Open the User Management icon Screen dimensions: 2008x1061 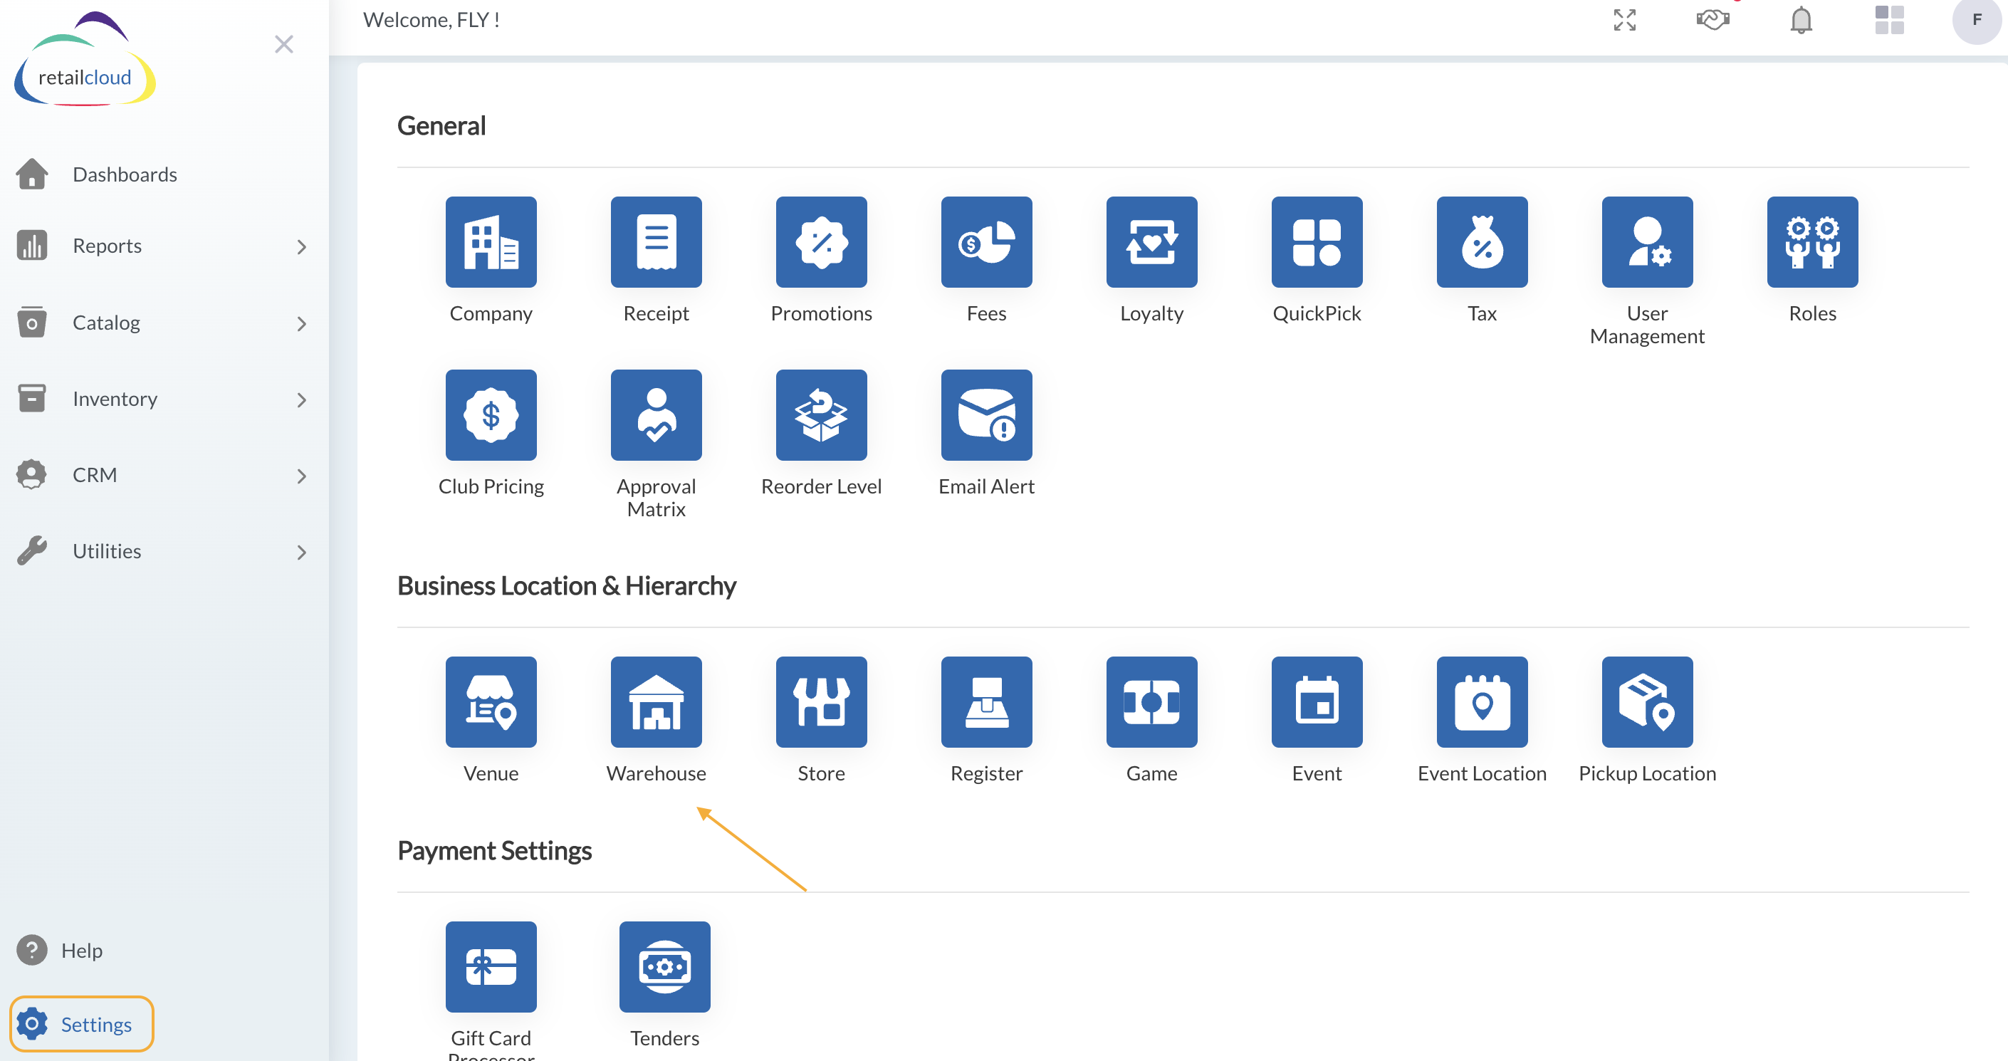pyautogui.click(x=1648, y=241)
